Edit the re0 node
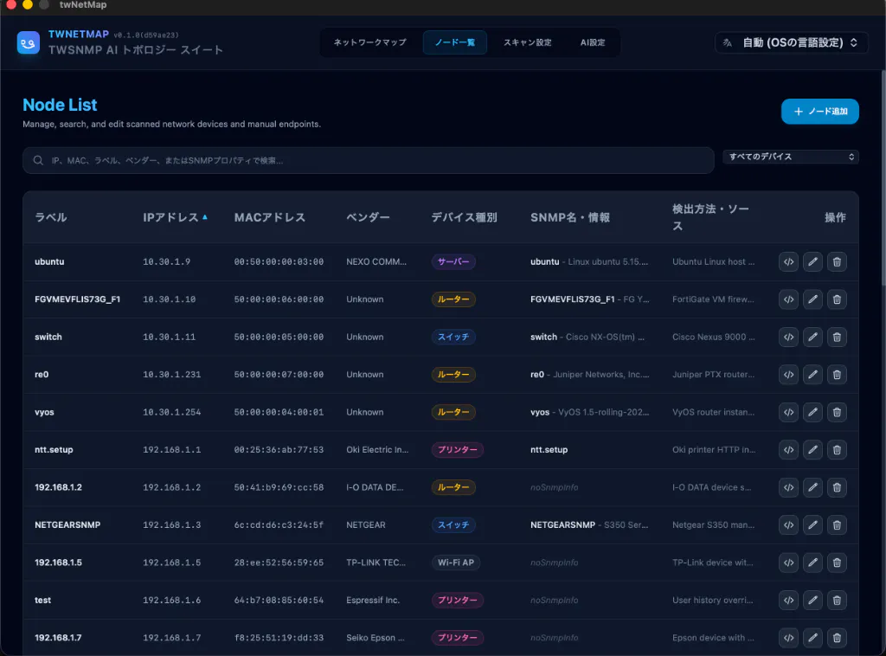Screen dimensions: 886x656 pyautogui.click(x=812, y=375)
